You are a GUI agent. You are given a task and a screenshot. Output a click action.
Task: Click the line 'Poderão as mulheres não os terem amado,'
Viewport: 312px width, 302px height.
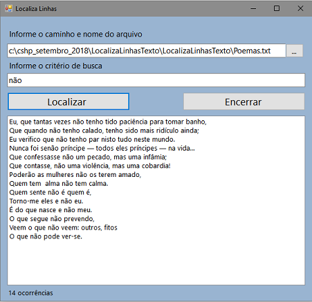point(75,175)
